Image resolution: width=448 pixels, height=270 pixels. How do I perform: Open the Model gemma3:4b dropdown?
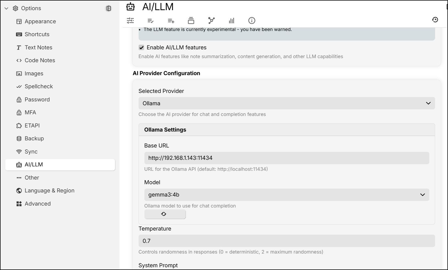[x=287, y=195]
